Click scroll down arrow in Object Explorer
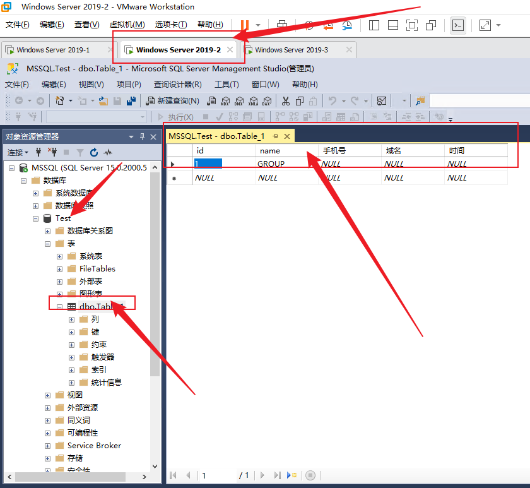530x488 pixels. coord(155,467)
